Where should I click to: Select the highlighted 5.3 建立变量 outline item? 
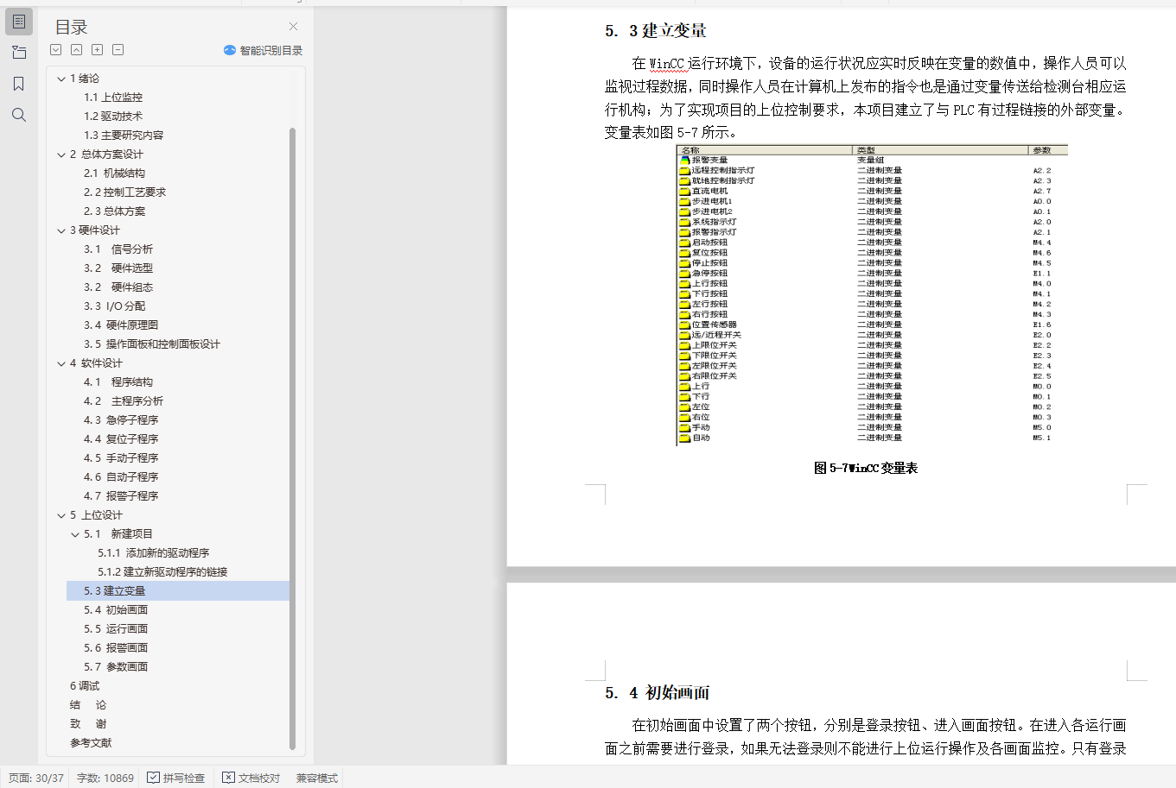click(x=178, y=591)
